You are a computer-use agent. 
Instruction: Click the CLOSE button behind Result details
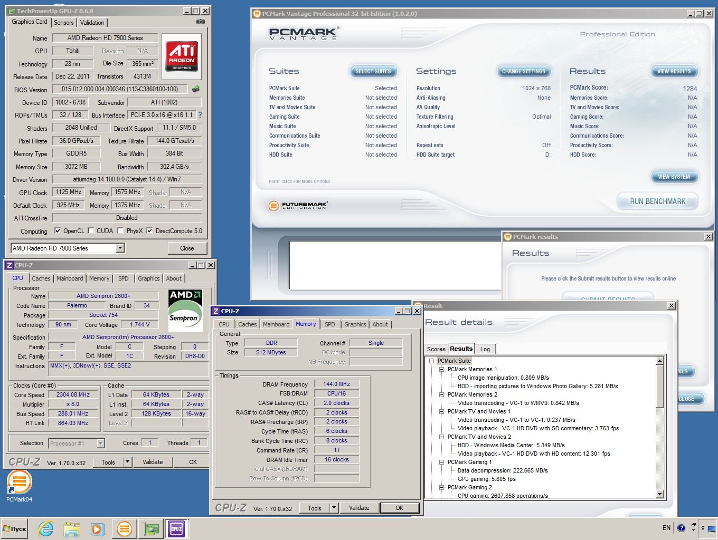pyautogui.click(x=688, y=399)
